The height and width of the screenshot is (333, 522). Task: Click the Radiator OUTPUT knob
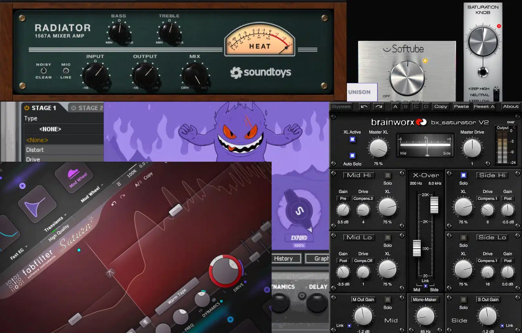coord(145,75)
